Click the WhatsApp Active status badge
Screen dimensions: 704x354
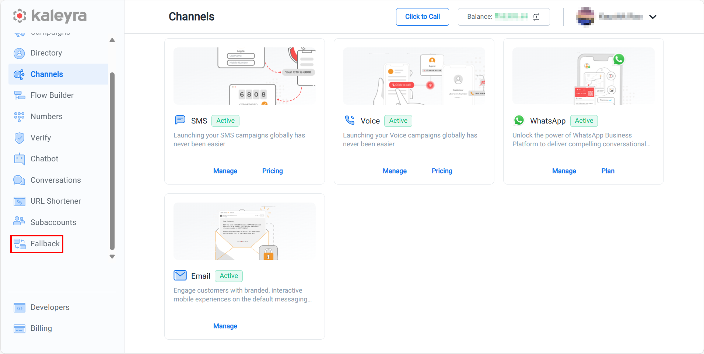pyautogui.click(x=584, y=121)
